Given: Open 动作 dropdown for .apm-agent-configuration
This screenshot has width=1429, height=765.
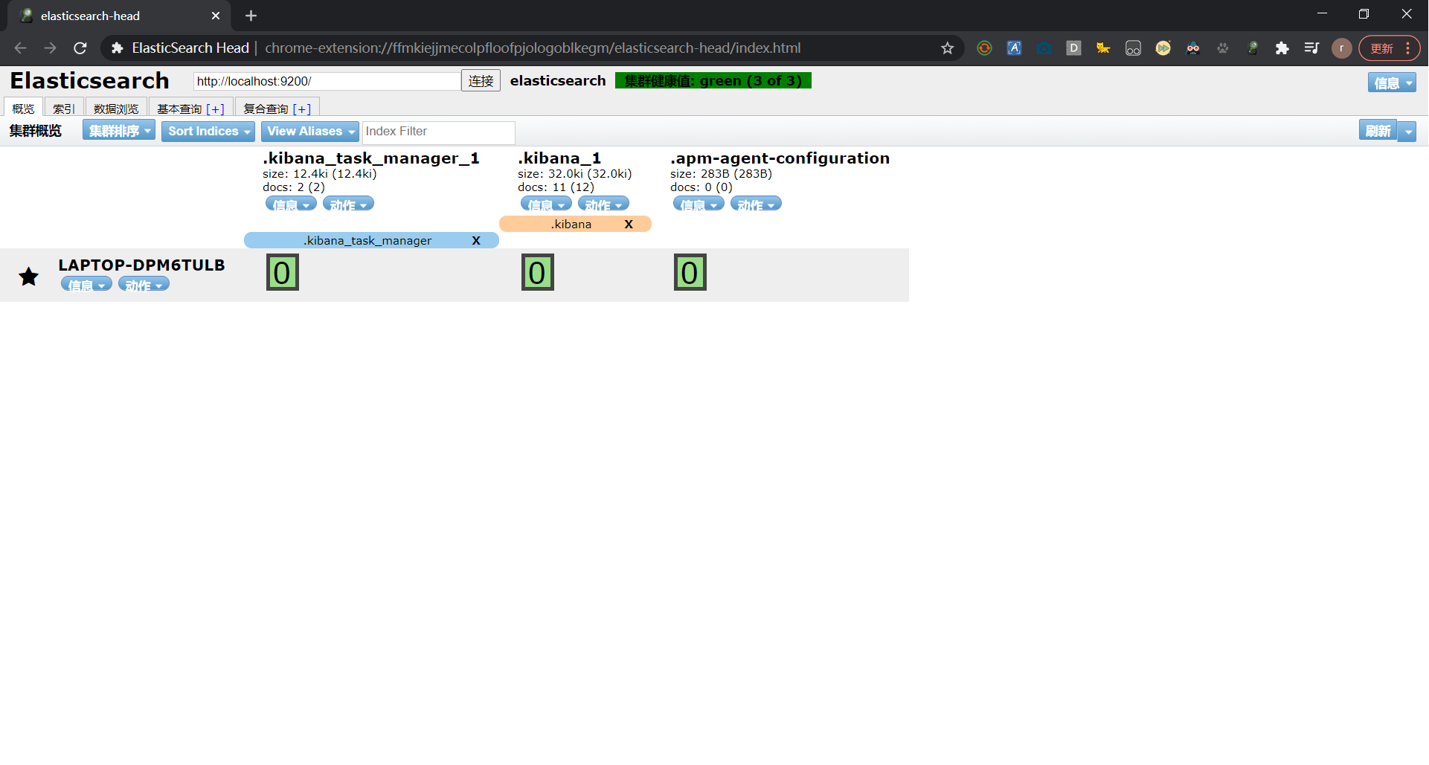Looking at the screenshot, I should pyautogui.click(x=756, y=204).
